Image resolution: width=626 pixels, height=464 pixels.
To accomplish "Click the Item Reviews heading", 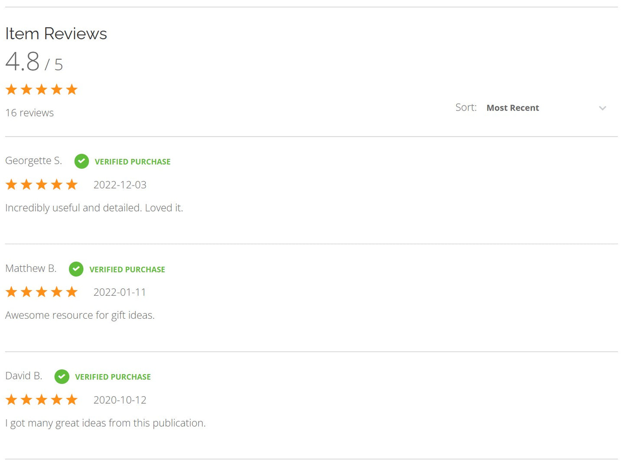I will click(56, 34).
